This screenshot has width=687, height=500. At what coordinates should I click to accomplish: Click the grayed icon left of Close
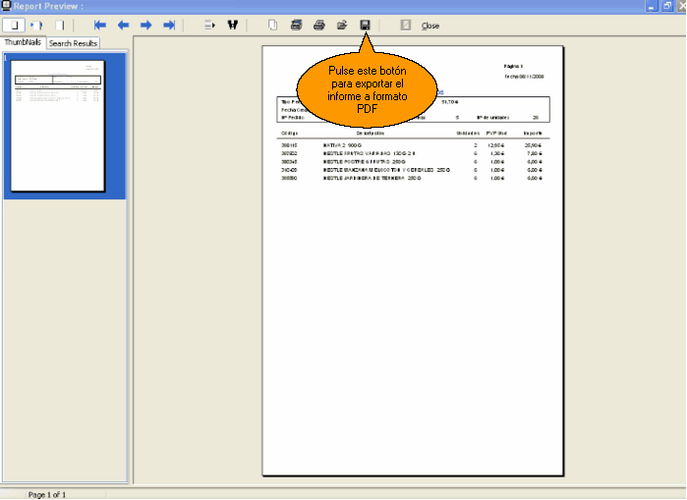(x=405, y=25)
